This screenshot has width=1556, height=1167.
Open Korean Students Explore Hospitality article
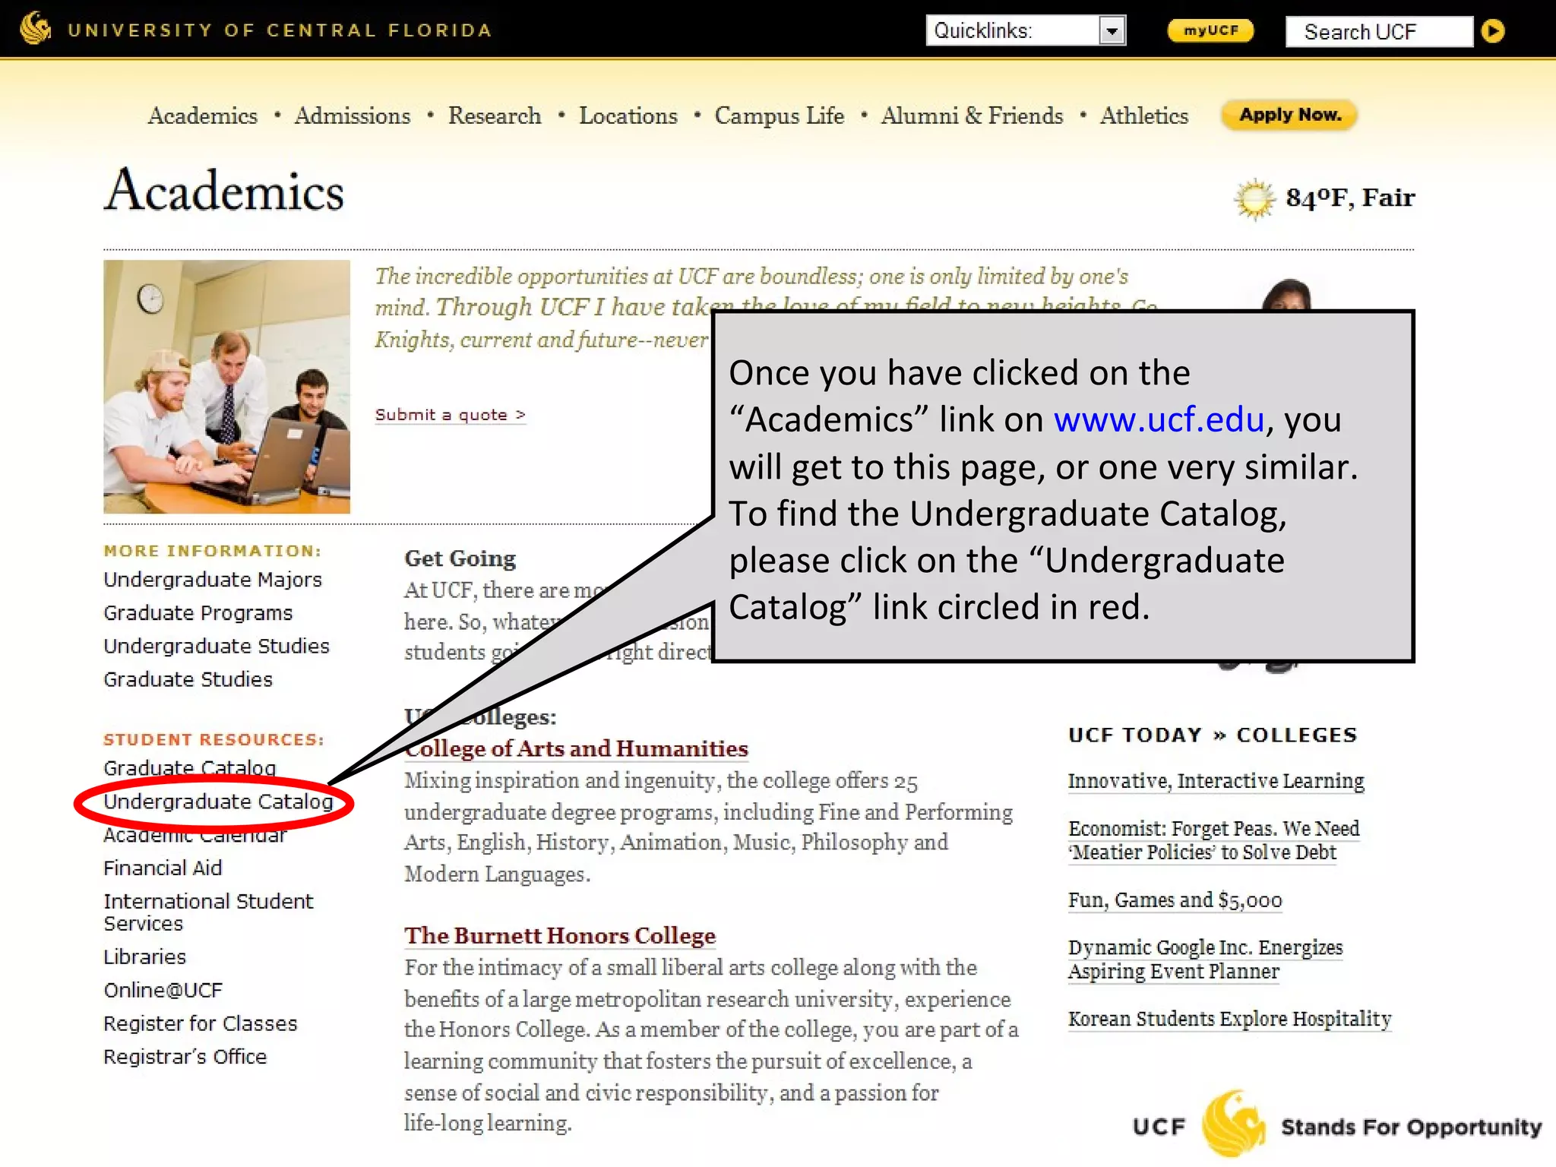tap(1230, 1019)
